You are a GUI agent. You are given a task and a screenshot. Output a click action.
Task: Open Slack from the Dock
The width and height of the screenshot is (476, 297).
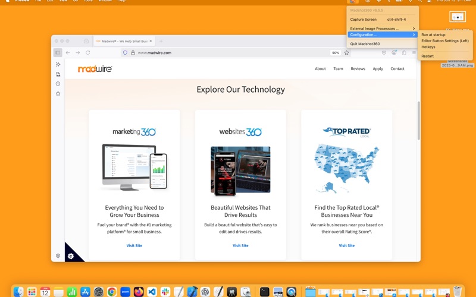click(x=165, y=292)
